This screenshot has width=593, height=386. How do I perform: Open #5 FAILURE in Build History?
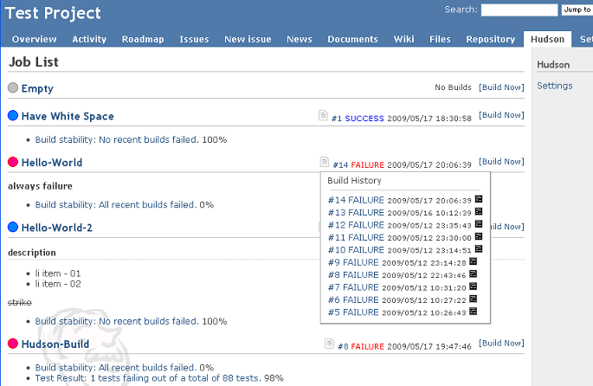[x=353, y=312]
